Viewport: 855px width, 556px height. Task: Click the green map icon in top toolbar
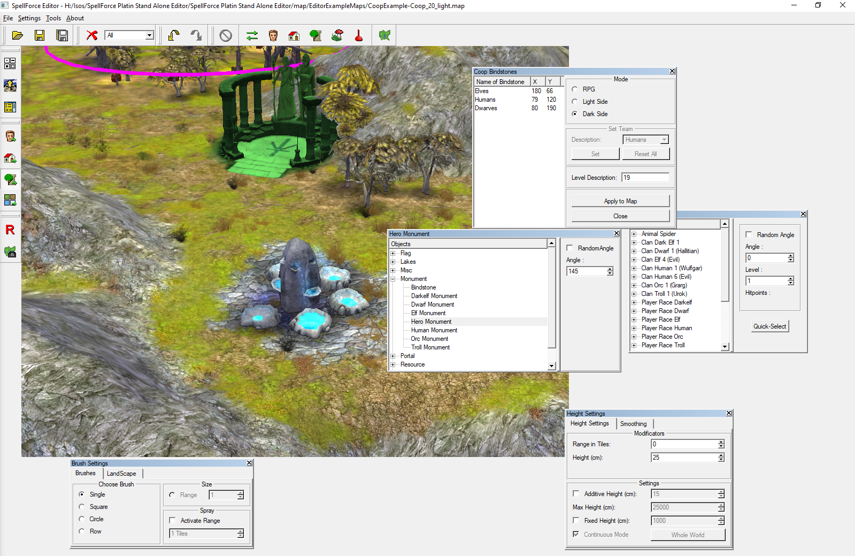coord(384,35)
